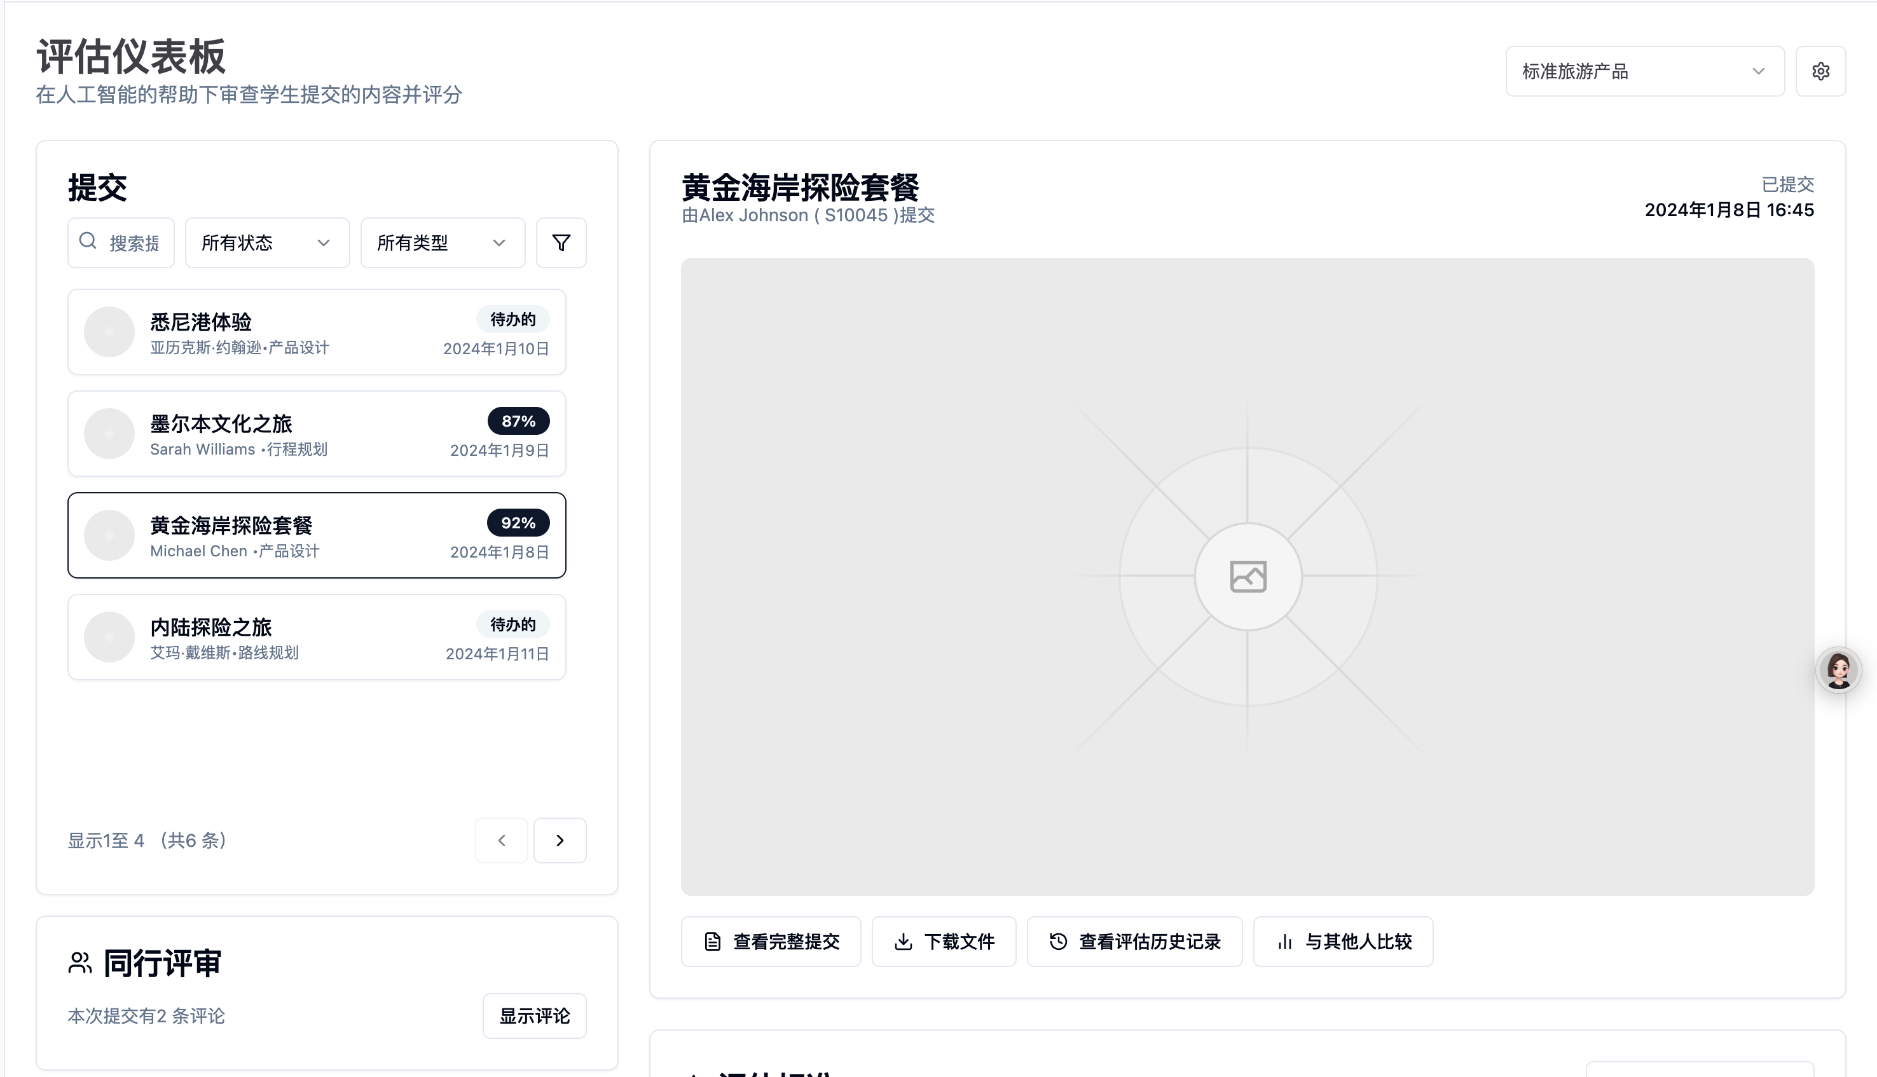Expand the 所有类型 filter dropdown
The width and height of the screenshot is (1877, 1077).
click(443, 243)
